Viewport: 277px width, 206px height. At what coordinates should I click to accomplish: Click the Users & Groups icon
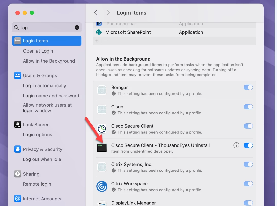click(x=17, y=75)
